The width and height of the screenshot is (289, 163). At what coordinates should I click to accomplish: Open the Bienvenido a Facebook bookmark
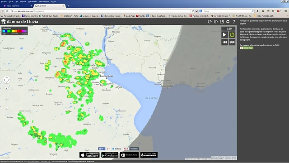[111, 16]
